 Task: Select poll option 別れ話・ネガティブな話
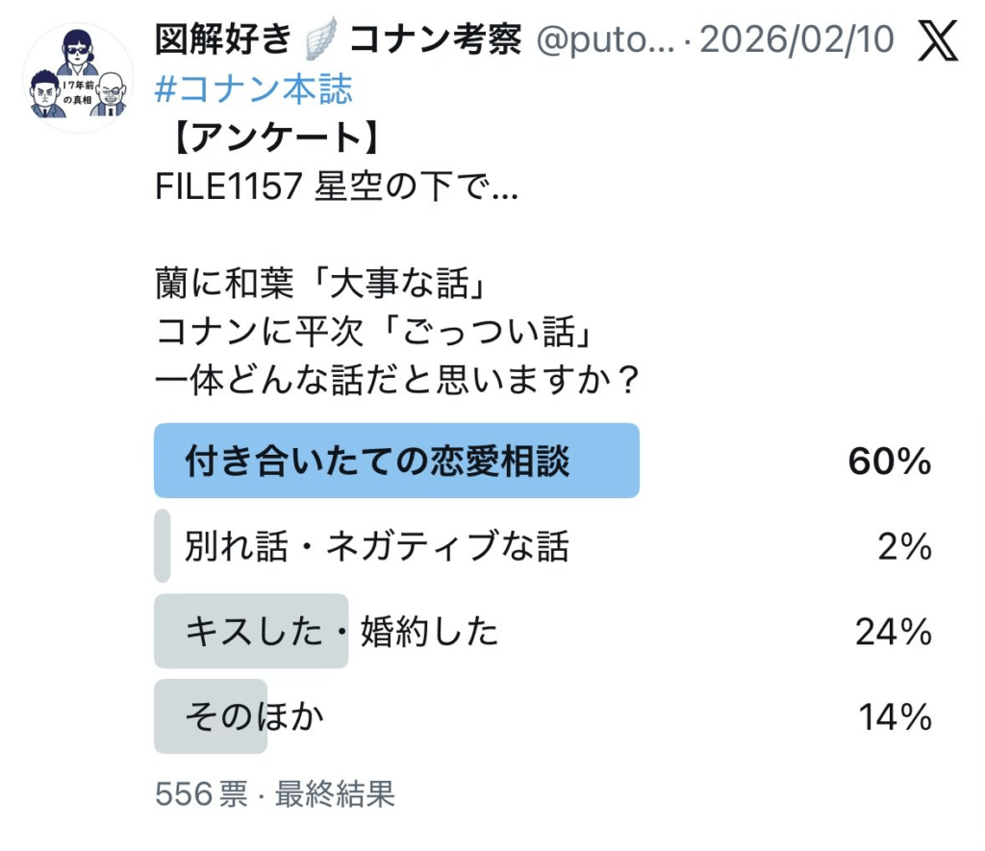377,546
